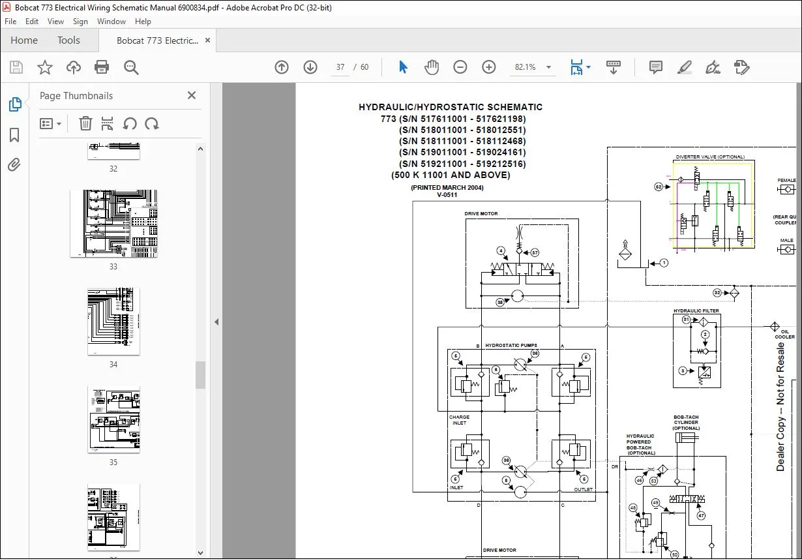
Task: Click the HYDROSTATIC PUMPS label
Action: [x=511, y=346]
